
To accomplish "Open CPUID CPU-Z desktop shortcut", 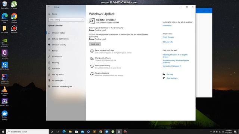I will (x=4, y=102).
